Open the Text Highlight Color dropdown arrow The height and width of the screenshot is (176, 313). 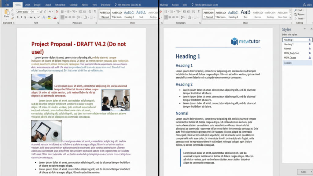52,17
